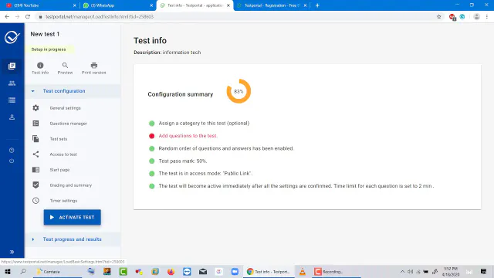Click the ACTIVATE TEST button
Image resolution: width=494 pixels, height=278 pixels.
pyautogui.click(x=72, y=217)
